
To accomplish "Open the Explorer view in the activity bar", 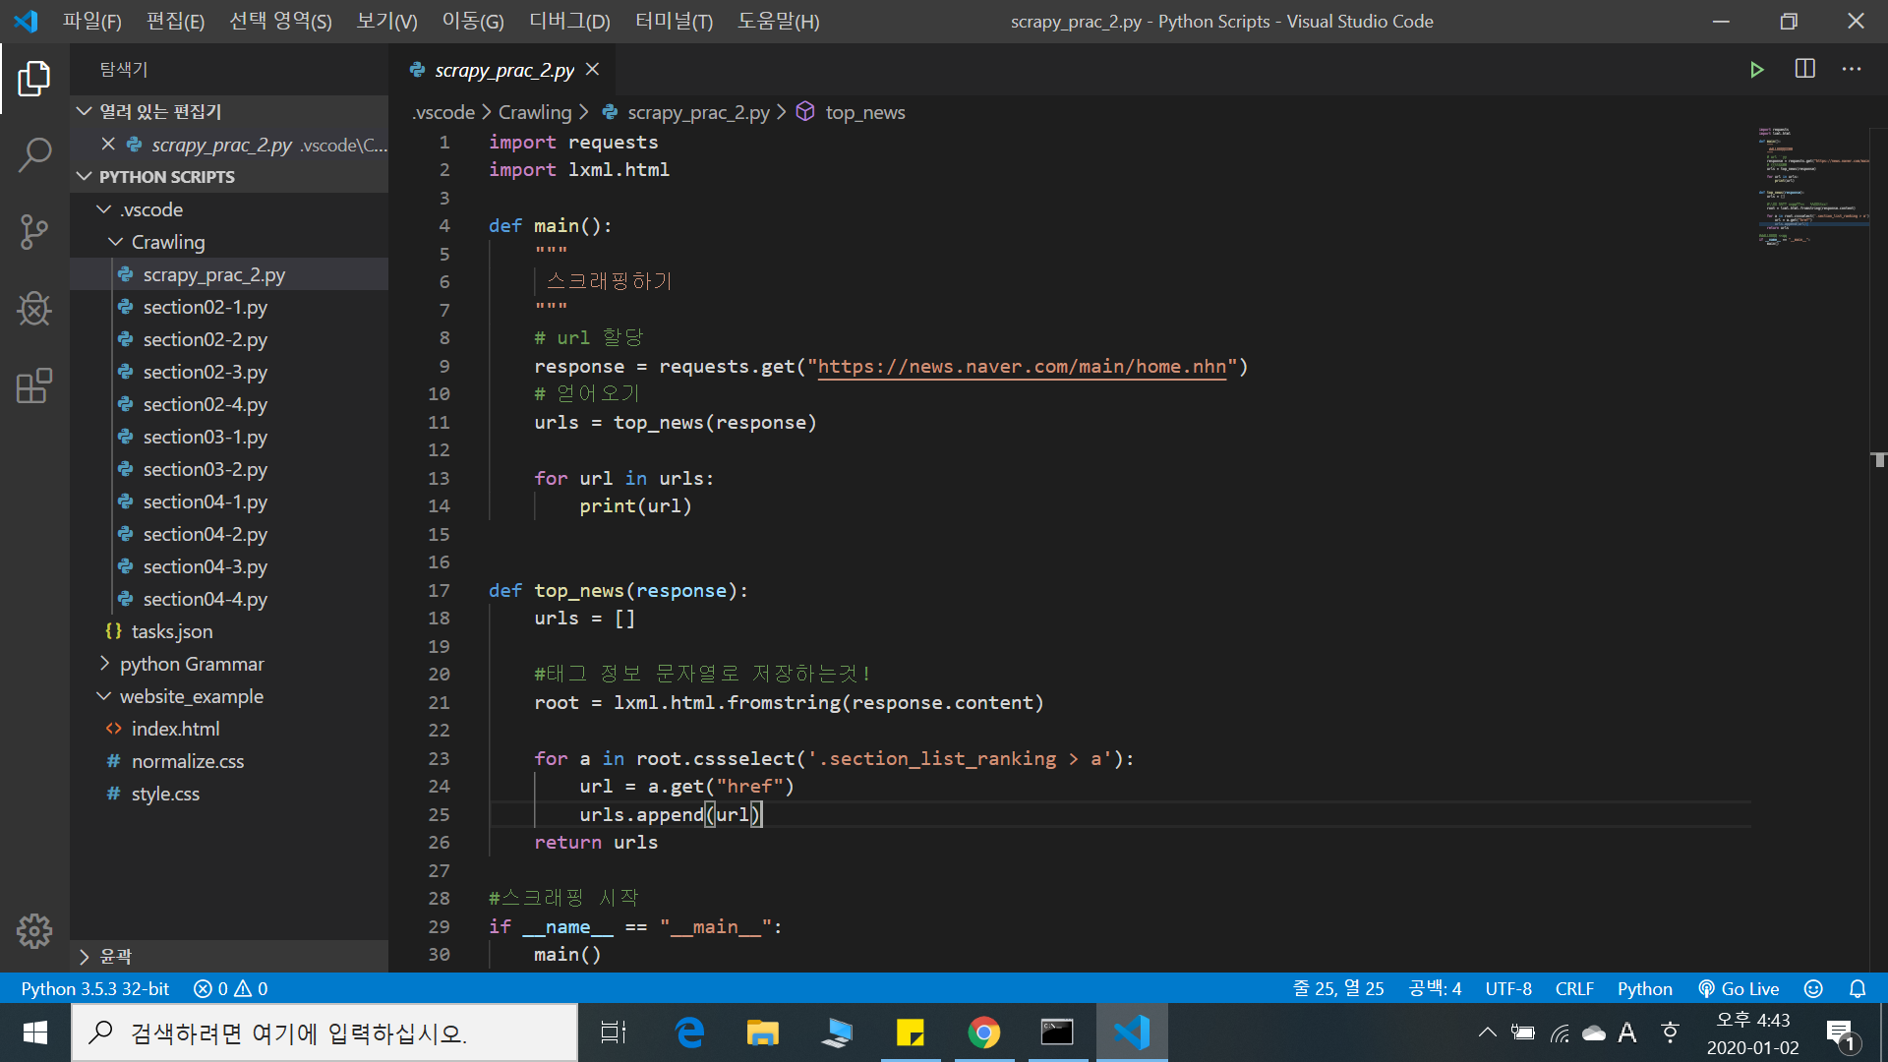I will pyautogui.click(x=34, y=78).
